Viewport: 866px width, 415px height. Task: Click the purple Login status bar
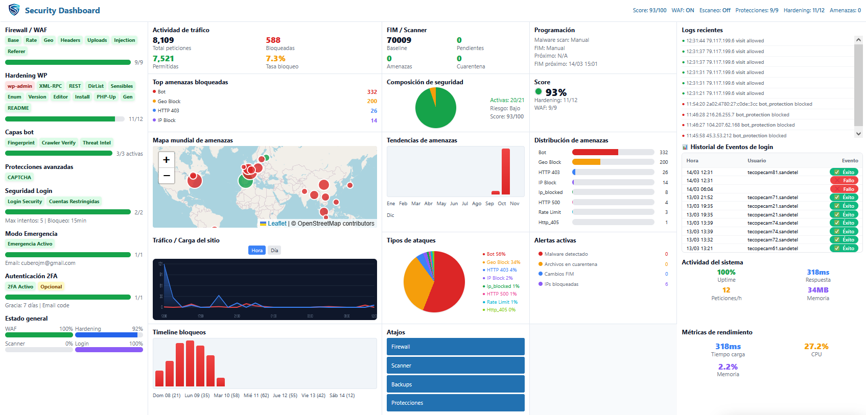[x=109, y=350]
